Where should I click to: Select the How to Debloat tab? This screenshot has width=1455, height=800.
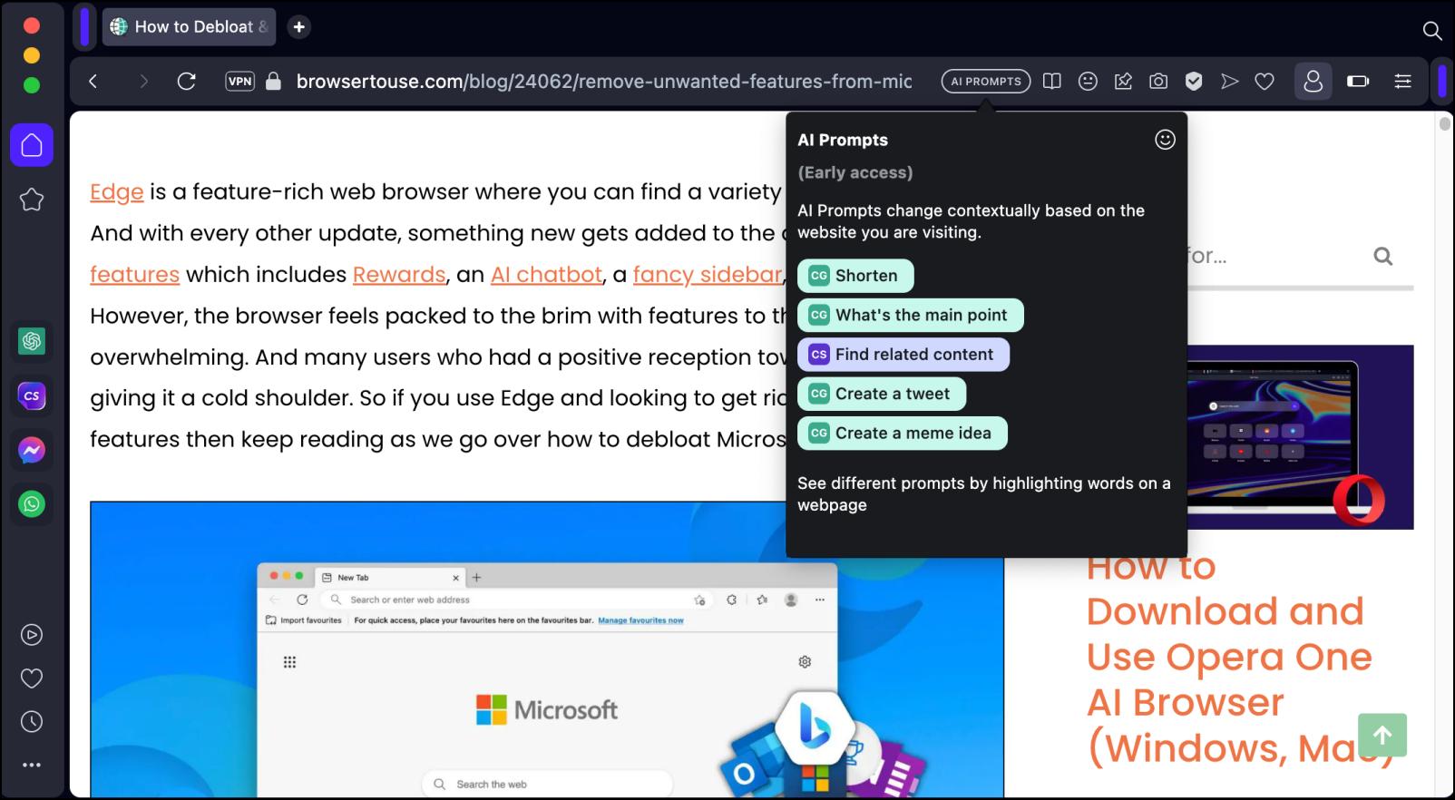(189, 27)
